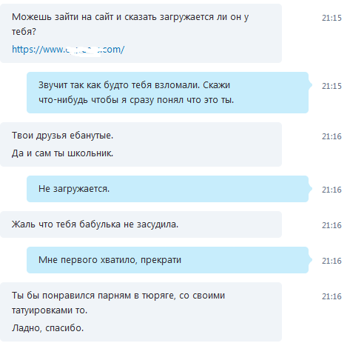
Task: Click the 21:16 timestamp beside 'Твои друзья' message
Action: coord(332,136)
